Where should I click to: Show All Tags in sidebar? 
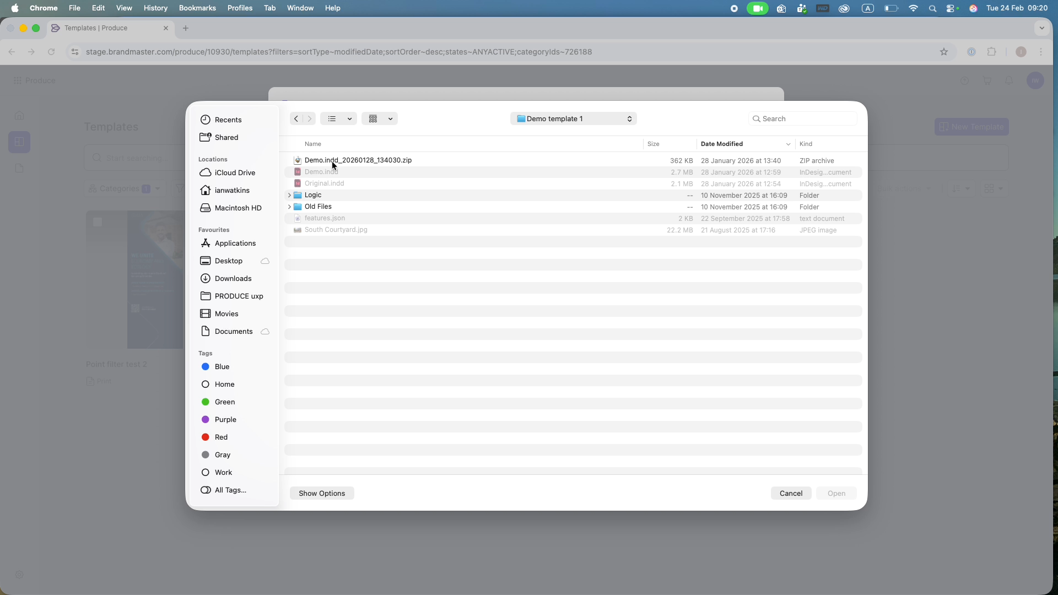pos(223,490)
